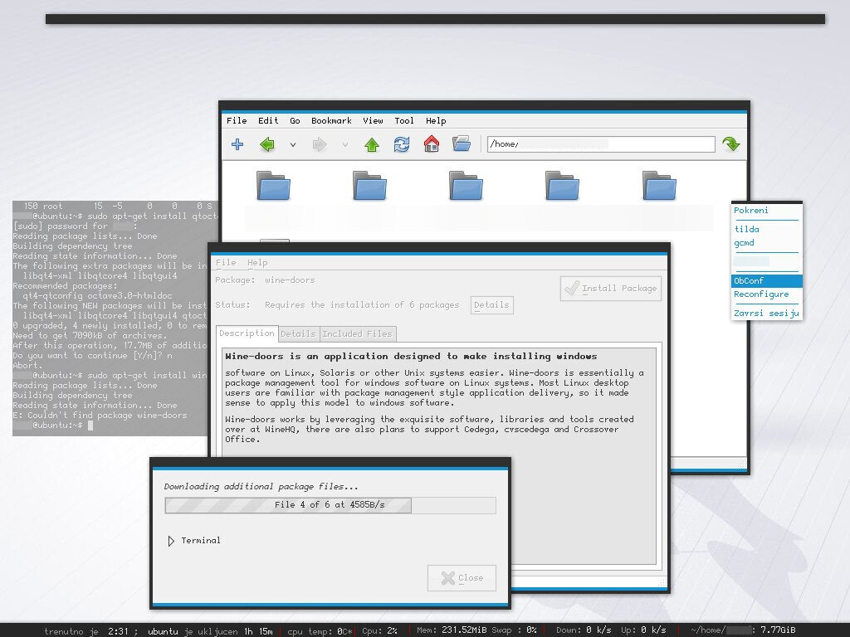The width and height of the screenshot is (850, 637).
Task: Close the downloading packages dialog
Action: pos(462,578)
